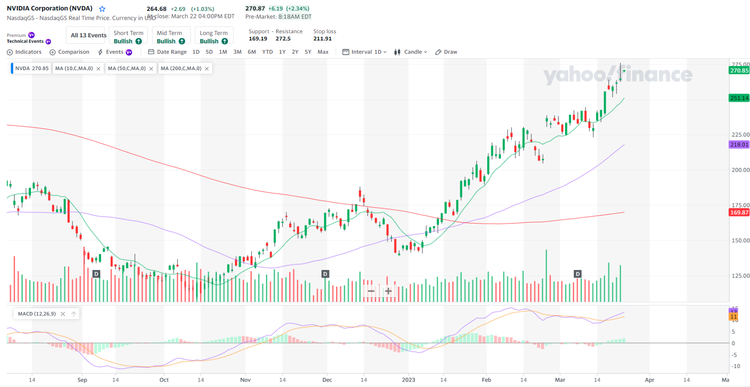Select the NVDA 270.85 series label
750x387 pixels.
click(x=31, y=68)
